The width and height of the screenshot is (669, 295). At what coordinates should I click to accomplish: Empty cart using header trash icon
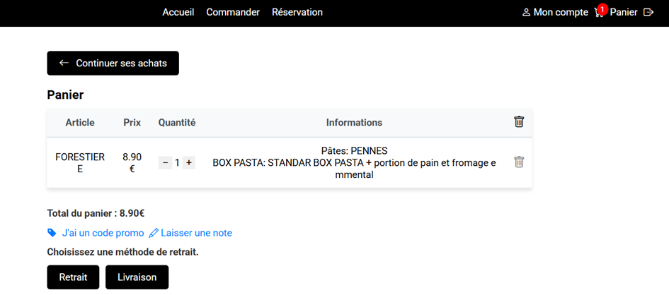[519, 122]
